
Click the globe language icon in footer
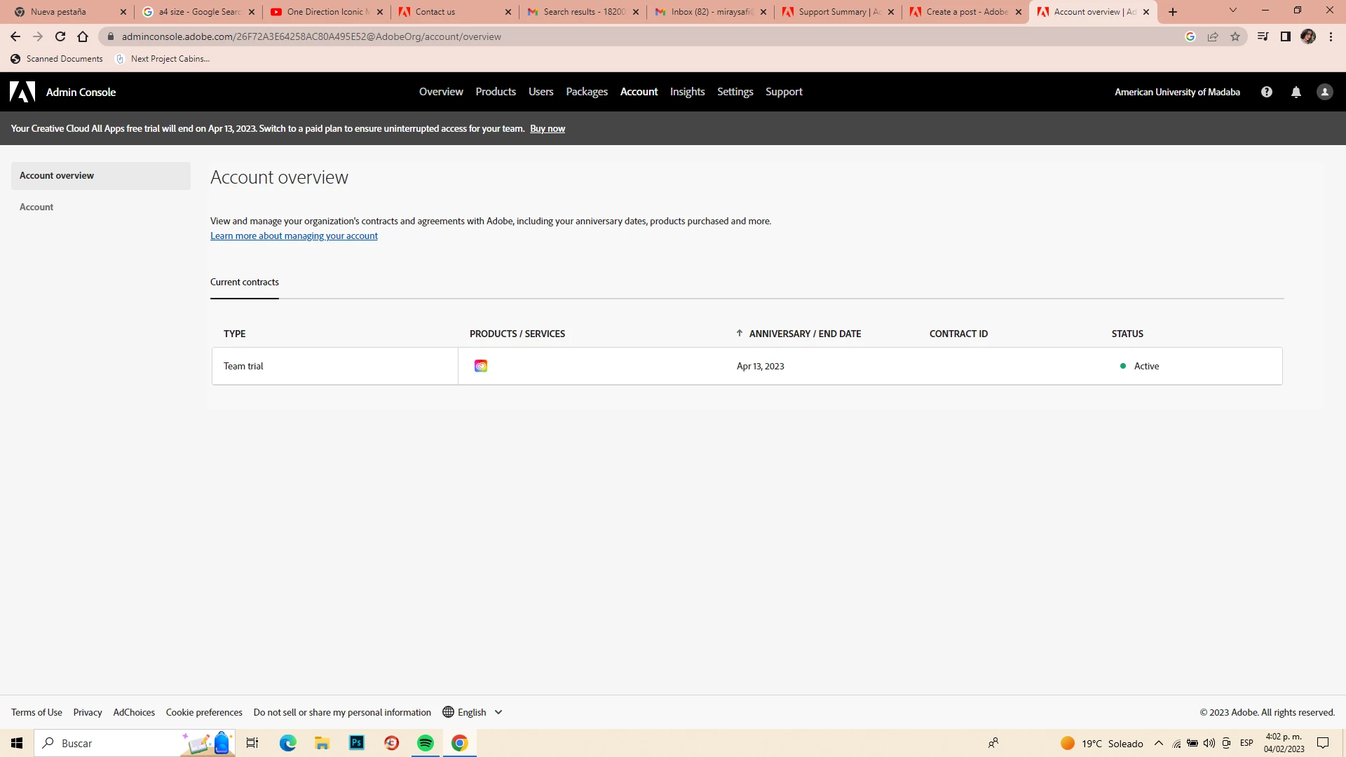click(x=448, y=712)
